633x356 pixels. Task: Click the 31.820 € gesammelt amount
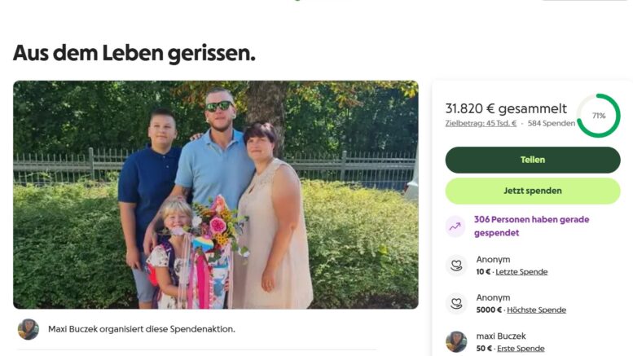pyautogui.click(x=506, y=108)
